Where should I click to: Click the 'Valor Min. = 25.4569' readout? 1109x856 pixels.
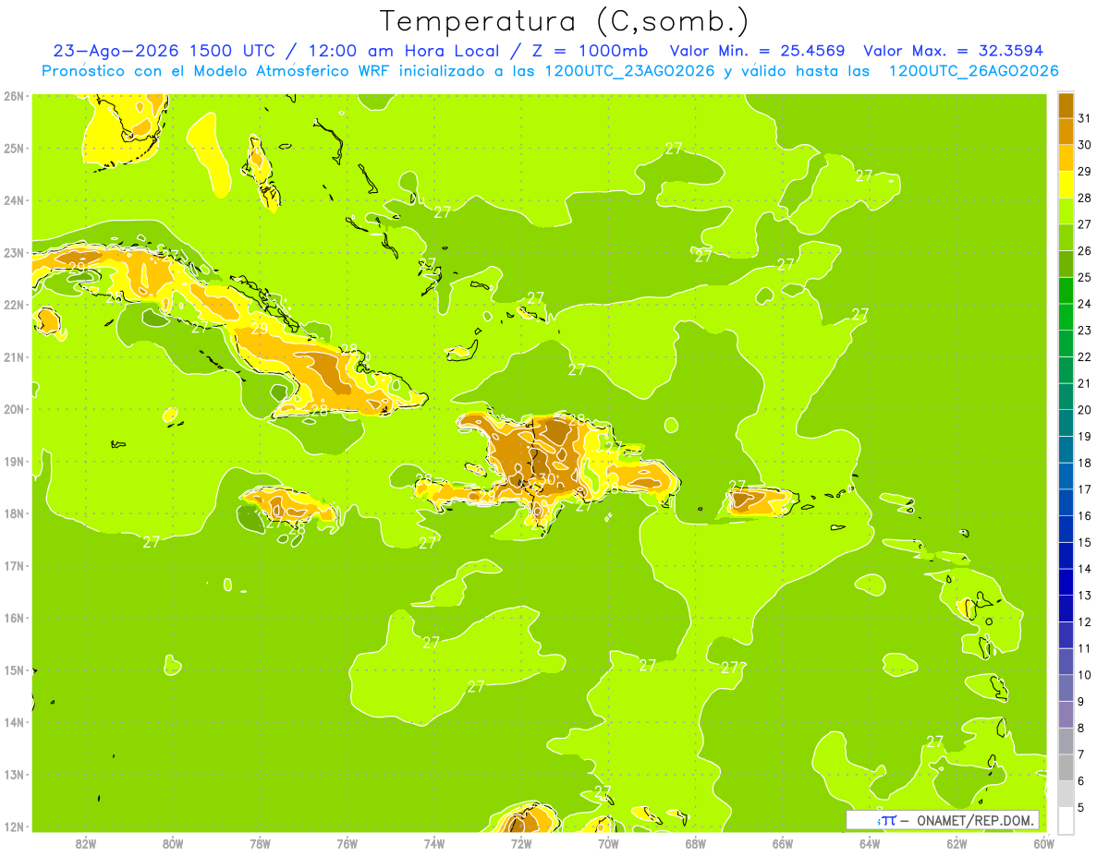759,51
